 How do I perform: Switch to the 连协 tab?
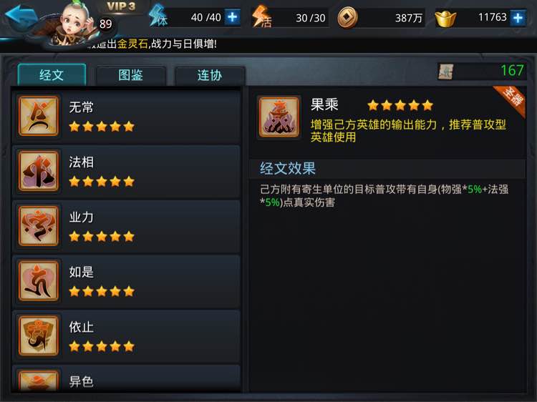[210, 75]
